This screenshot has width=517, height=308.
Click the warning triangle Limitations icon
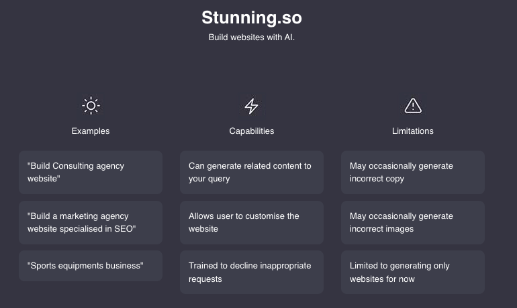[x=413, y=106]
